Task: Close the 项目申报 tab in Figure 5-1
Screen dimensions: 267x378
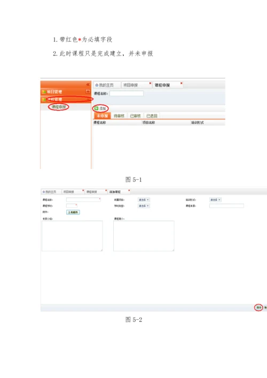Action: point(150,83)
